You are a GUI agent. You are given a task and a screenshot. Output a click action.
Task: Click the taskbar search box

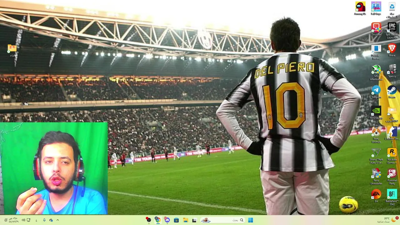click(222, 220)
